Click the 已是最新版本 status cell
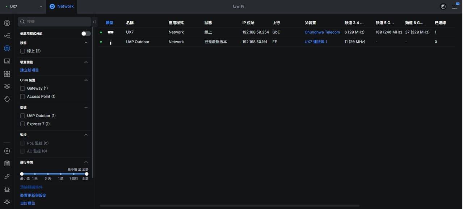The image size is (463, 209). pyautogui.click(x=215, y=42)
